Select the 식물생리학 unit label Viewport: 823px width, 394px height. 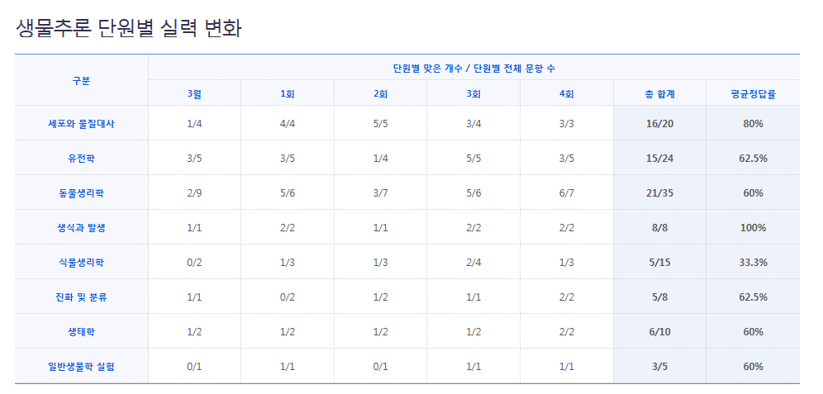coord(81,262)
